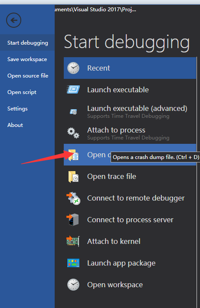The width and height of the screenshot is (200, 308).
Task: Click the Visual Studio 2017 path title text
Action: 95,10
